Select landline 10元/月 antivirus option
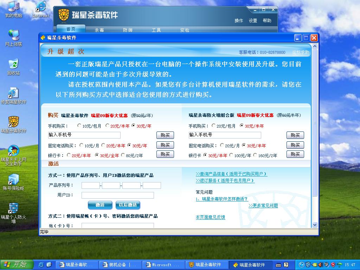The width and height of the screenshot is (360, 270). [x=81, y=145]
